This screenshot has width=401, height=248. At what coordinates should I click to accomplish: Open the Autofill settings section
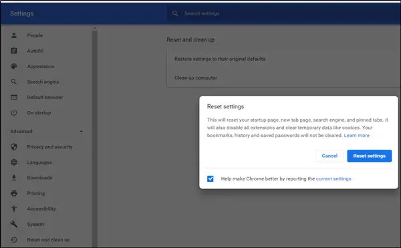pos(35,51)
